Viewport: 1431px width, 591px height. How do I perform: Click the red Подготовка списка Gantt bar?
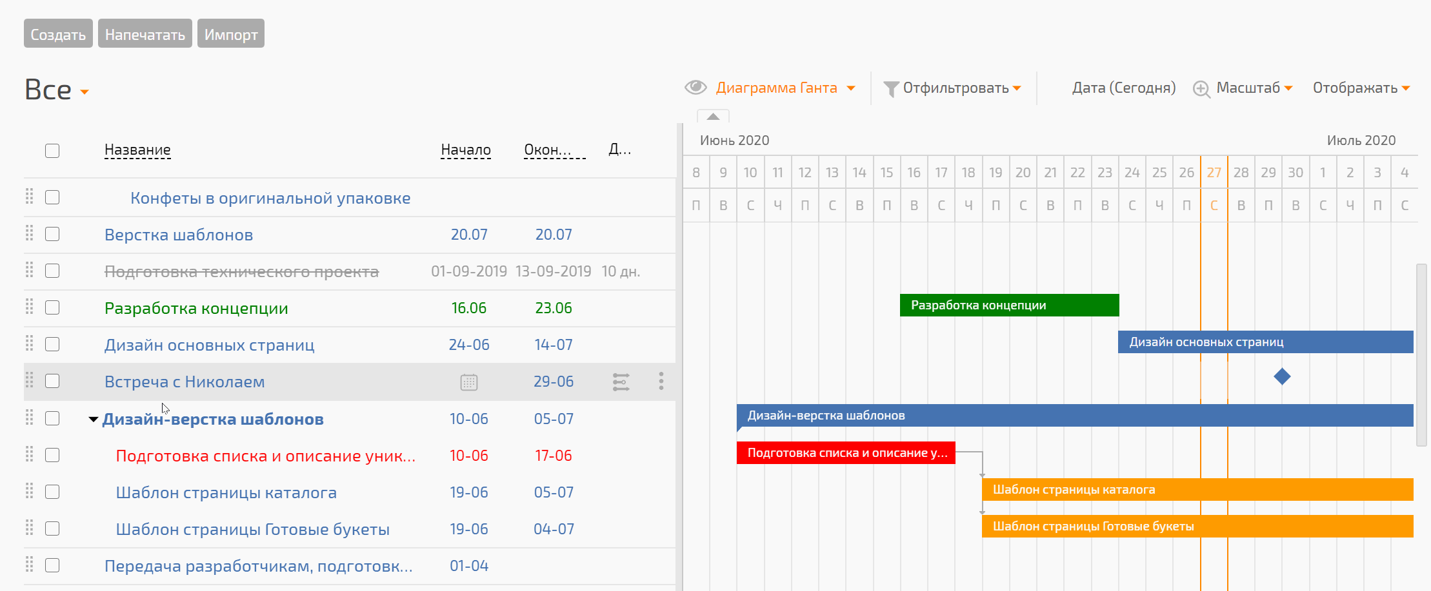point(846,453)
